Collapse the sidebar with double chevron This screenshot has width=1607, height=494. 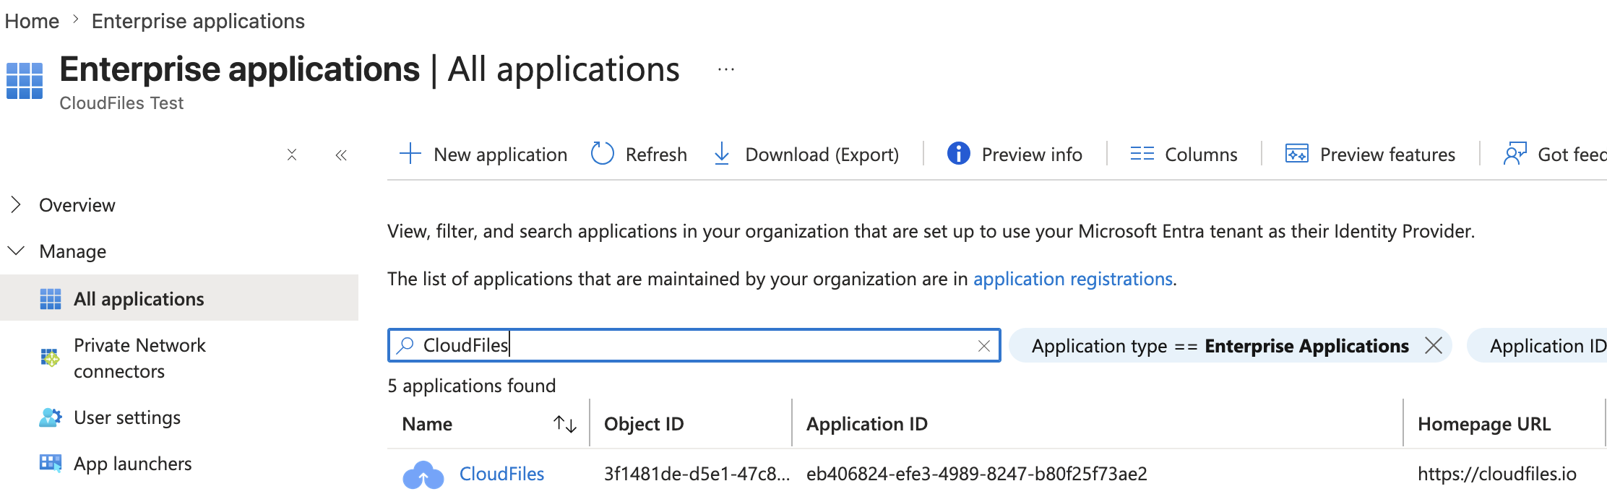pyautogui.click(x=341, y=155)
